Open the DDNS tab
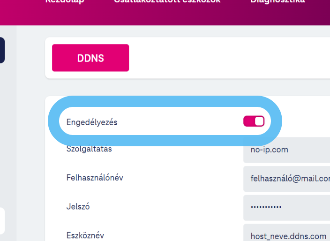Screen dimensions: 330x241 coord(90,58)
